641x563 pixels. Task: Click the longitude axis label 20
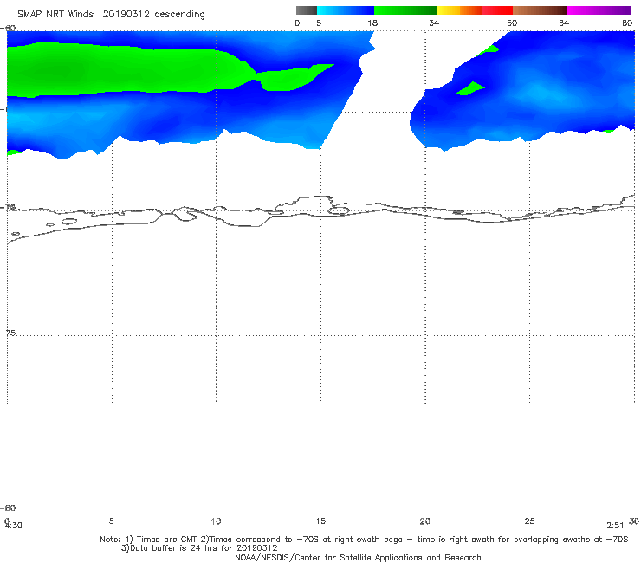click(424, 521)
